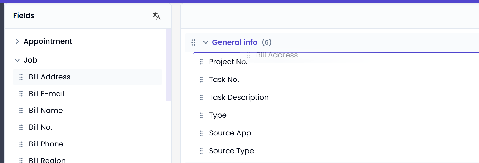Click the drag handle beside Type
The width and height of the screenshot is (479, 163).
coord(201,115)
